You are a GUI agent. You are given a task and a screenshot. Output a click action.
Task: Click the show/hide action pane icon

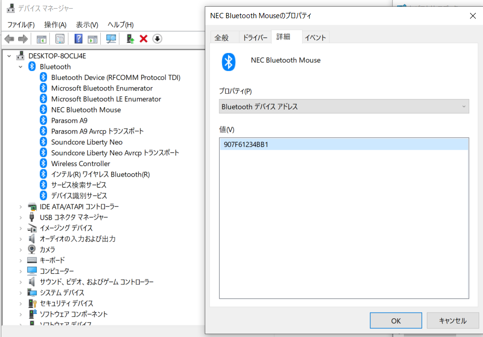click(93, 39)
